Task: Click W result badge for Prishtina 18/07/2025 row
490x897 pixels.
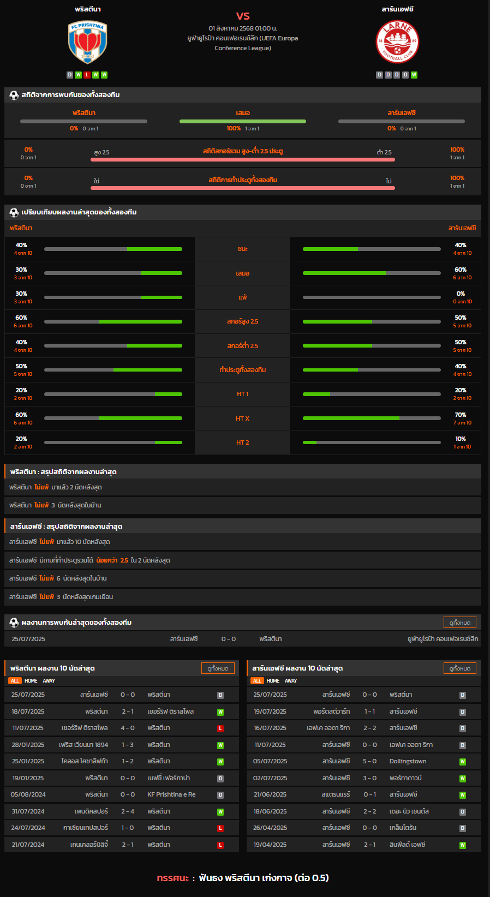Action: [220, 712]
